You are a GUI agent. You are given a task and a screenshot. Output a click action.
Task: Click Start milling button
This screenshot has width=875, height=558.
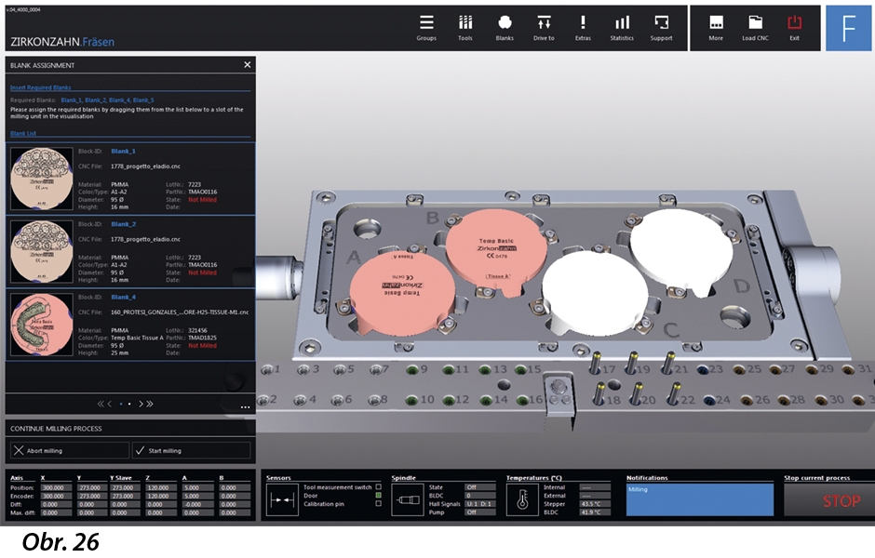pos(192,450)
